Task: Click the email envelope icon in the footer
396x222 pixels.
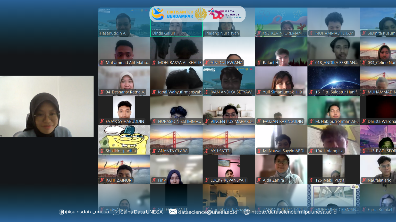Action: click(x=173, y=212)
